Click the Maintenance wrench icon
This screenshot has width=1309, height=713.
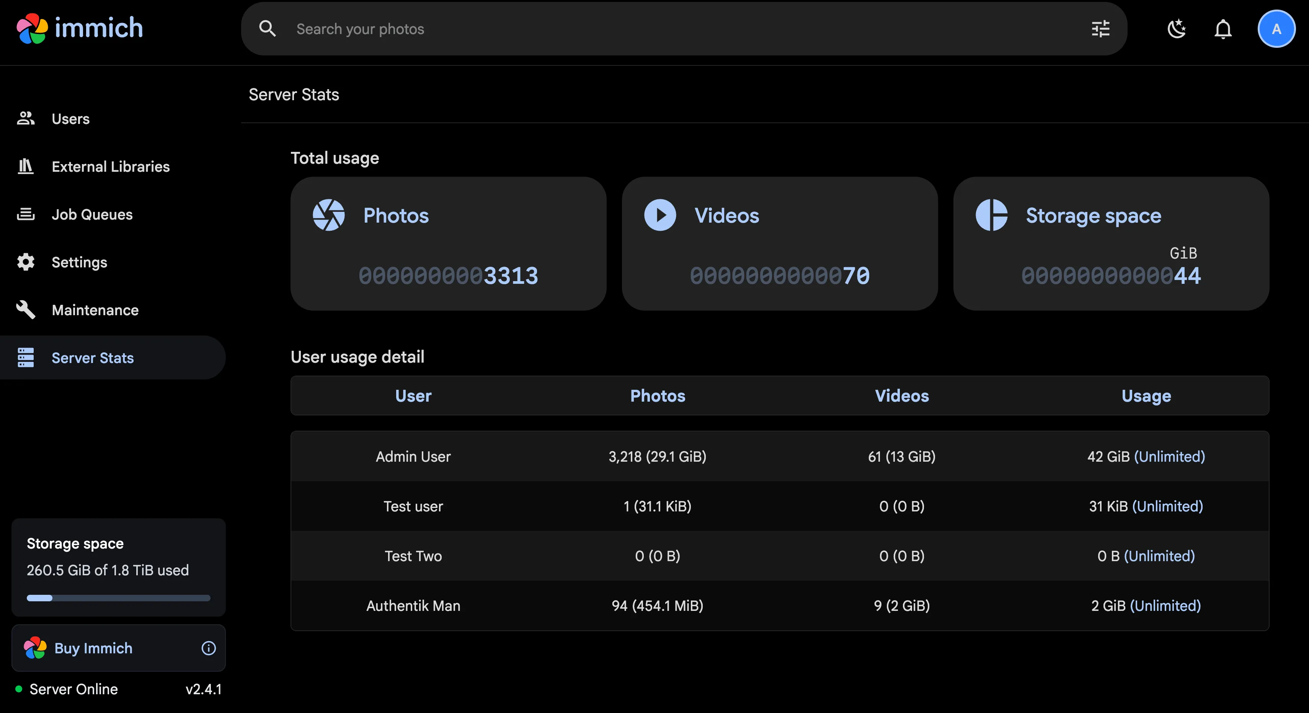click(x=25, y=310)
